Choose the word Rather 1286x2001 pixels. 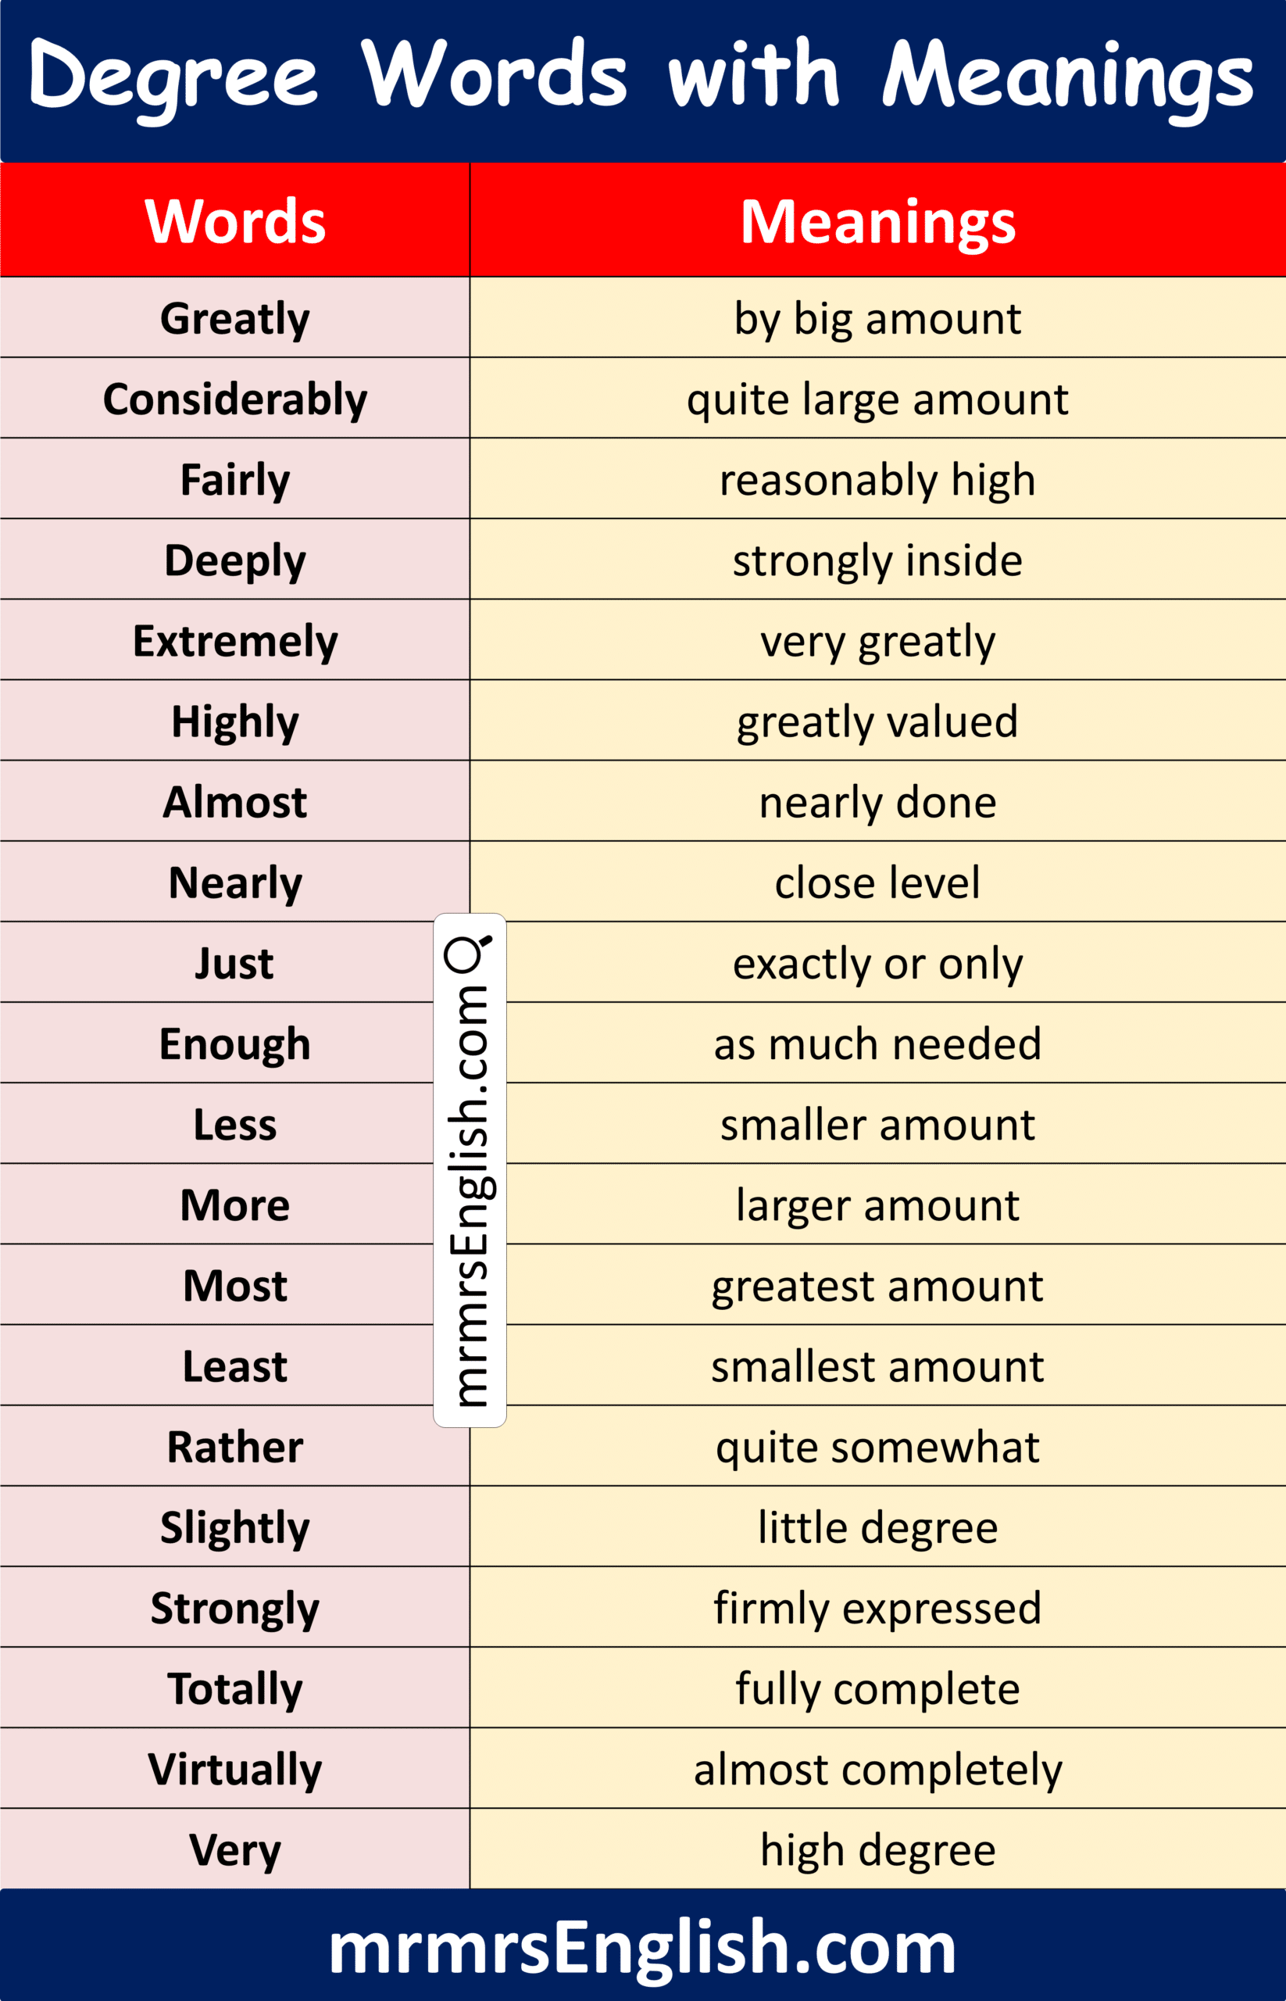pos(234,1446)
